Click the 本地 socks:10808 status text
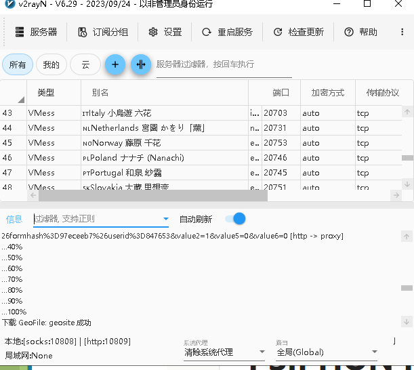Image resolution: width=414 pixels, height=370 pixels. pyautogui.click(x=68, y=342)
